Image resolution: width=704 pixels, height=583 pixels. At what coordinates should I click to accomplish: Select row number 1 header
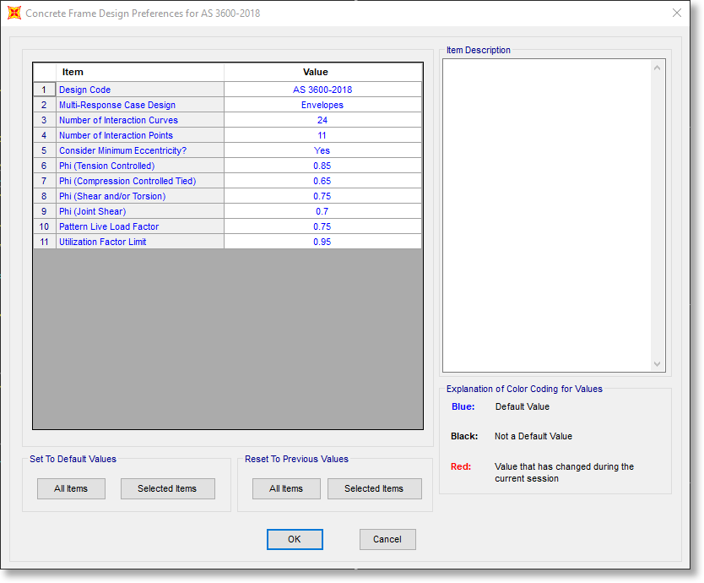pos(44,90)
